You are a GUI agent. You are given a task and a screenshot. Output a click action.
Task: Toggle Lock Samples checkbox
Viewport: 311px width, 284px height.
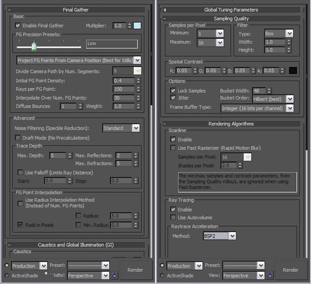173,91
